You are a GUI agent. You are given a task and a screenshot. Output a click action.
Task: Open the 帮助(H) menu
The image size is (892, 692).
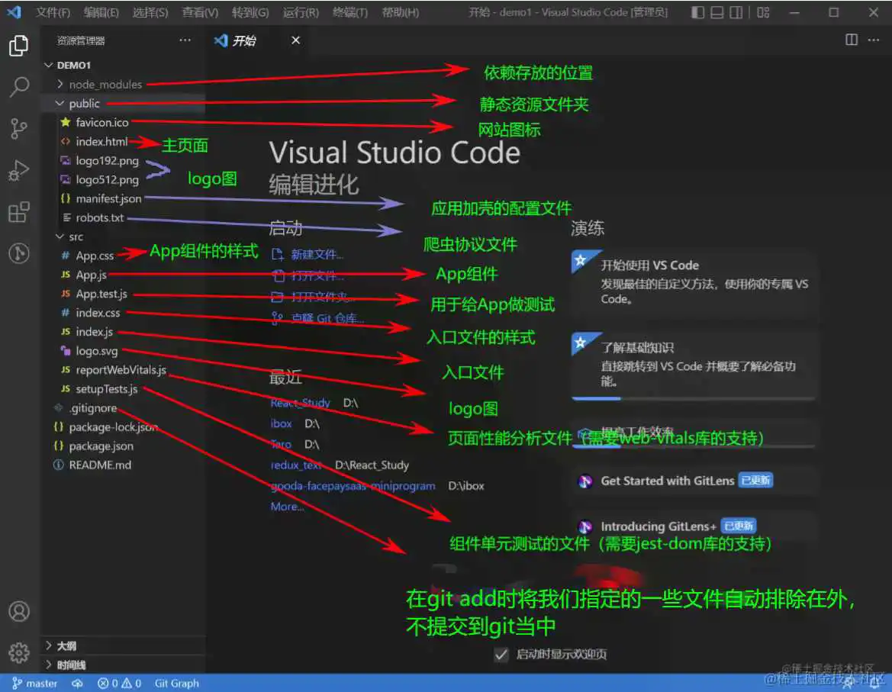click(400, 12)
